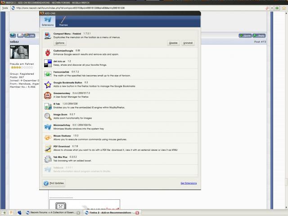The image size is (288, 216).
Task: Select the Greasemonkey monkey icon
Action: click(x=48, y=95)
